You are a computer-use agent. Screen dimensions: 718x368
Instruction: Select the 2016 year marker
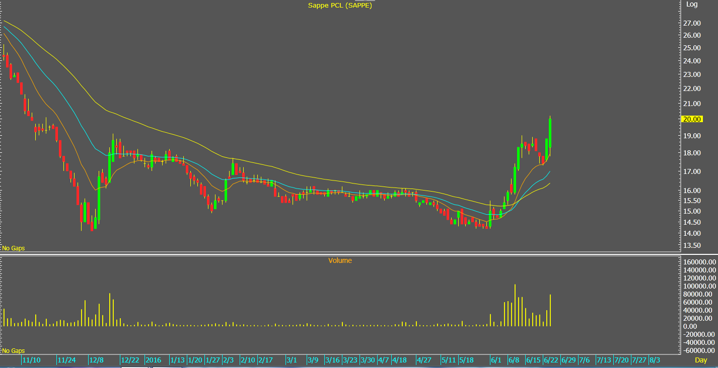pos(153,360)
